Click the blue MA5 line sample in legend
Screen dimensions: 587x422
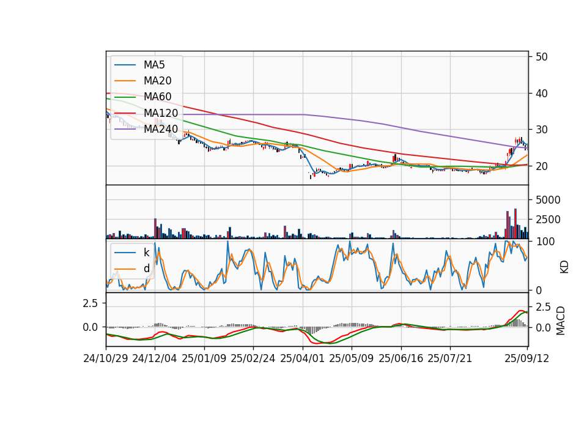(x=125, y=65)
